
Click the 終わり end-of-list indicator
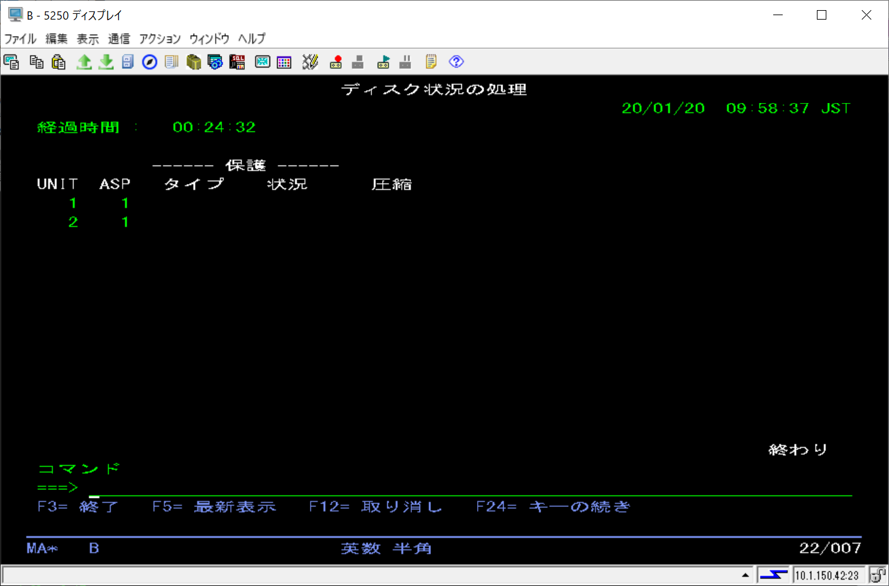tap(798, 449)
